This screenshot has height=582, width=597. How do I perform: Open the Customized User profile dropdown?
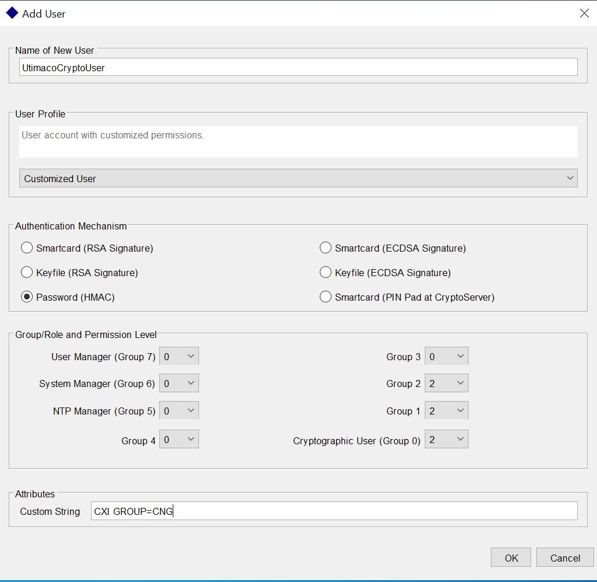click(298, 178)
